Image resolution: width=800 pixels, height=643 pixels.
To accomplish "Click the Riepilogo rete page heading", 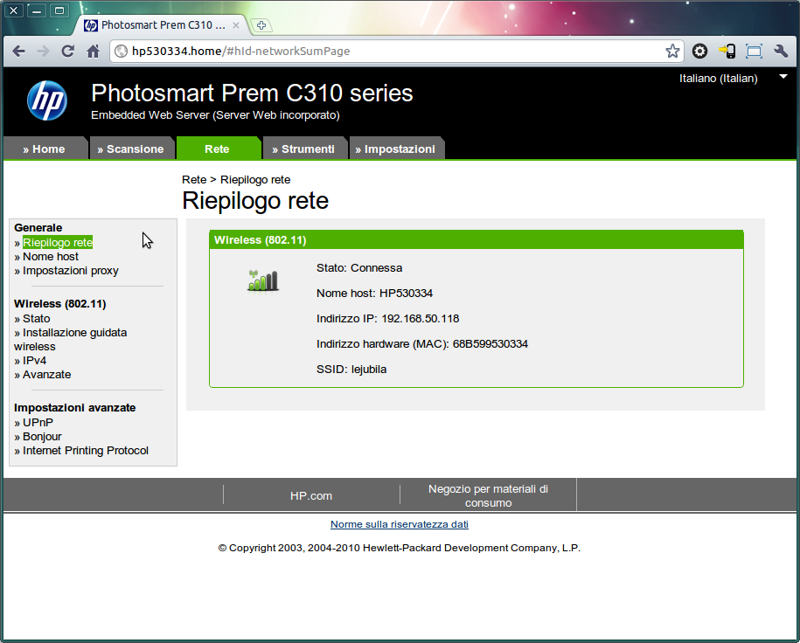I will pos(255,200).
